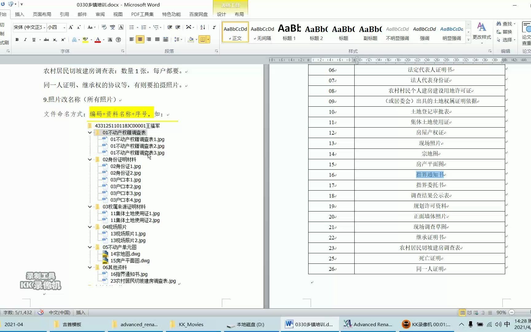Switch to print layout view icon

click(462, 313)
